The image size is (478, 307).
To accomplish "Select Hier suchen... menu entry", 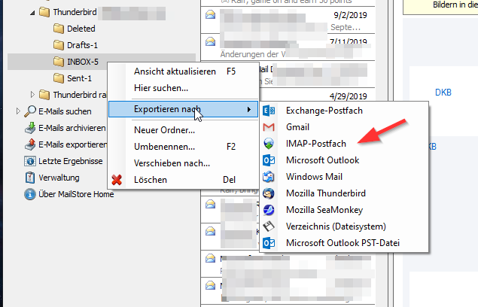I will coord(183,88).
